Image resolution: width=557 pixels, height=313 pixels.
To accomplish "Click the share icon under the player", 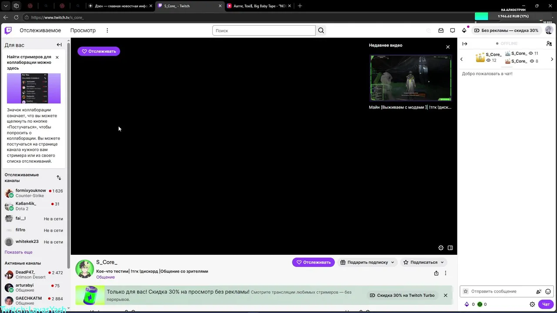I will click(436, 273).
